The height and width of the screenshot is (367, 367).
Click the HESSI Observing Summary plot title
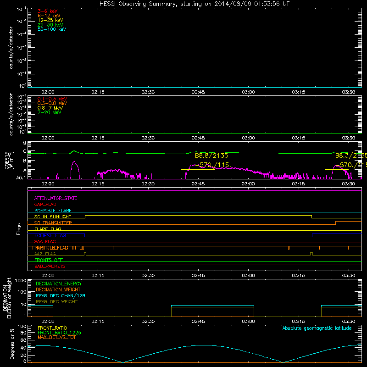pos(194,4)
